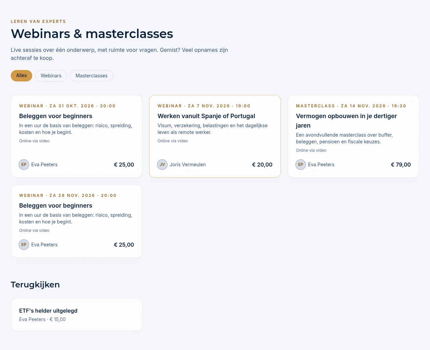Image resolution: width=430 pixels, height=350 pixels.
Task: Click the € 25,00 price on 31 okt. card
Action: point(124,165)
